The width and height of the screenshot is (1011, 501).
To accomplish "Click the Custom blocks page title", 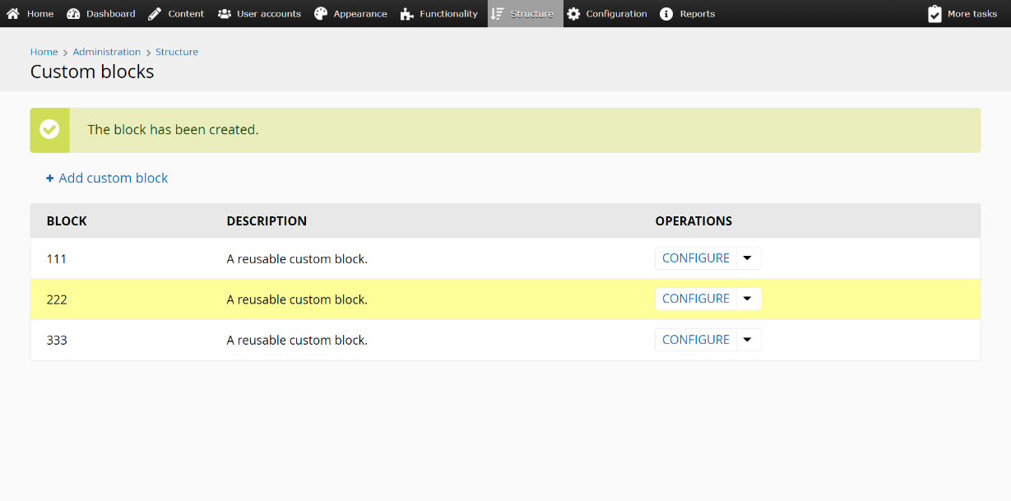I will [x=92, y=72].
